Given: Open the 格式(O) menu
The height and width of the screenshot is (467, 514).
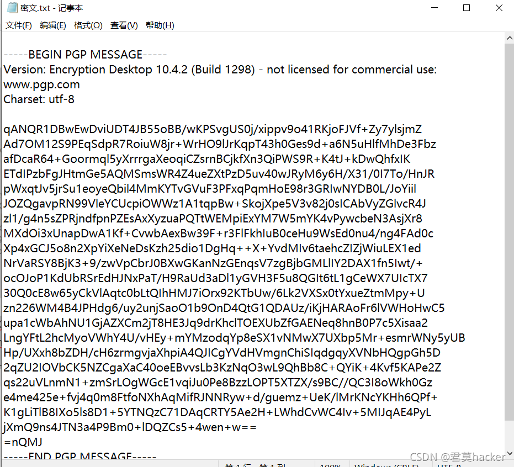Looking at the screenshot, I should [x=88, y=25].
